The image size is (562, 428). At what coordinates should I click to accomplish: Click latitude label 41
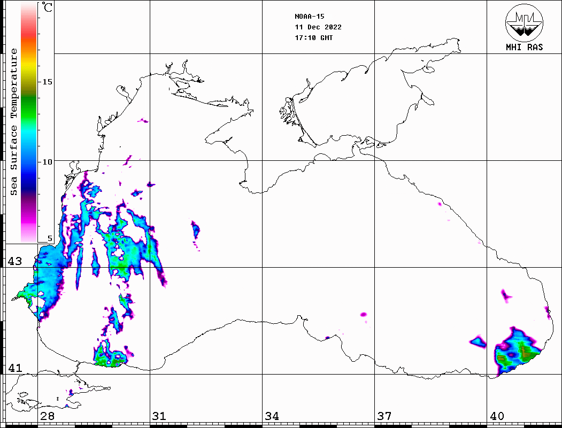[x=14, y=368]
